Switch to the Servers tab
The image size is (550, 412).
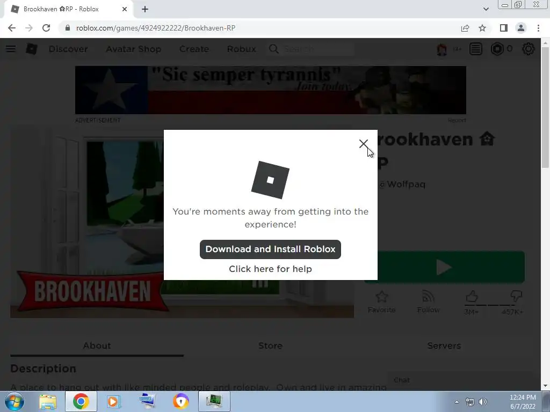444,345
